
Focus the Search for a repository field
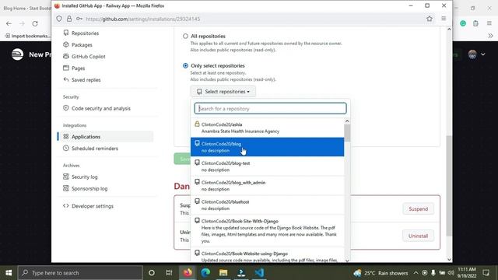point(270,109)
